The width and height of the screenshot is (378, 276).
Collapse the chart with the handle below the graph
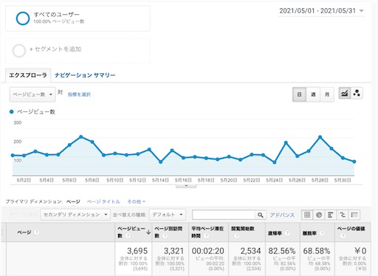[186, 186]
